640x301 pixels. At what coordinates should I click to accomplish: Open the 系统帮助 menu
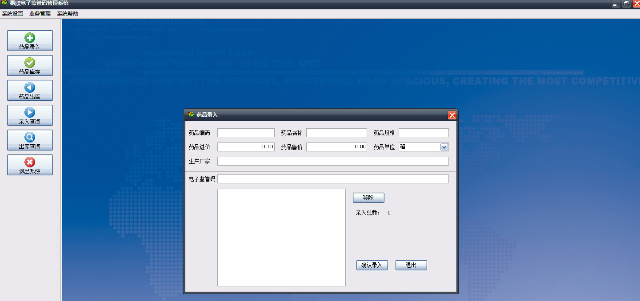pos(67,14)
